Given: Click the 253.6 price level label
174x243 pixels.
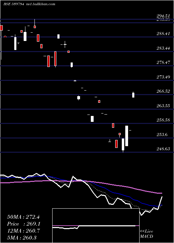Looking at the screenshot, I should point(162,135).
